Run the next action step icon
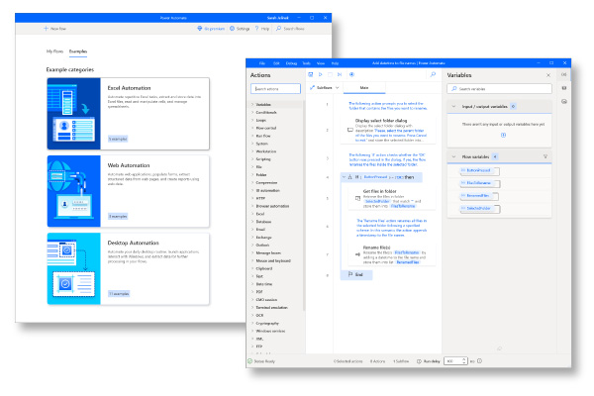Screen dimensions: 594x396 point(340,74)
